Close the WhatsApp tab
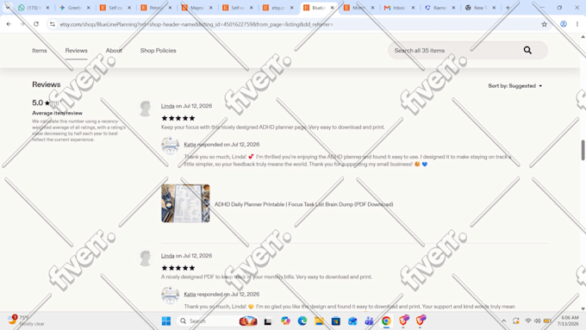The image size is (586, 330). pyautogui.click(x=47, y=8)
